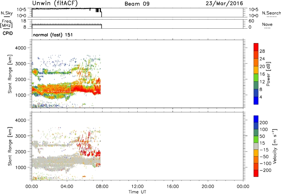Click the 'Nave' legend label
Image resolution: width=281 pixels, height=194 pixels.
point(267,25)
